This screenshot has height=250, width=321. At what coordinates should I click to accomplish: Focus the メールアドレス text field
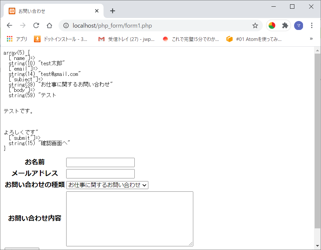pos(100,174)
